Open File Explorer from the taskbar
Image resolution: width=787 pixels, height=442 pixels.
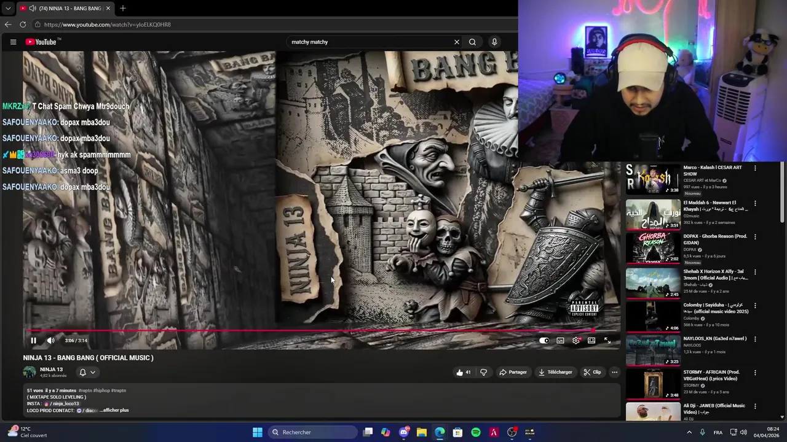click(422, 432)
